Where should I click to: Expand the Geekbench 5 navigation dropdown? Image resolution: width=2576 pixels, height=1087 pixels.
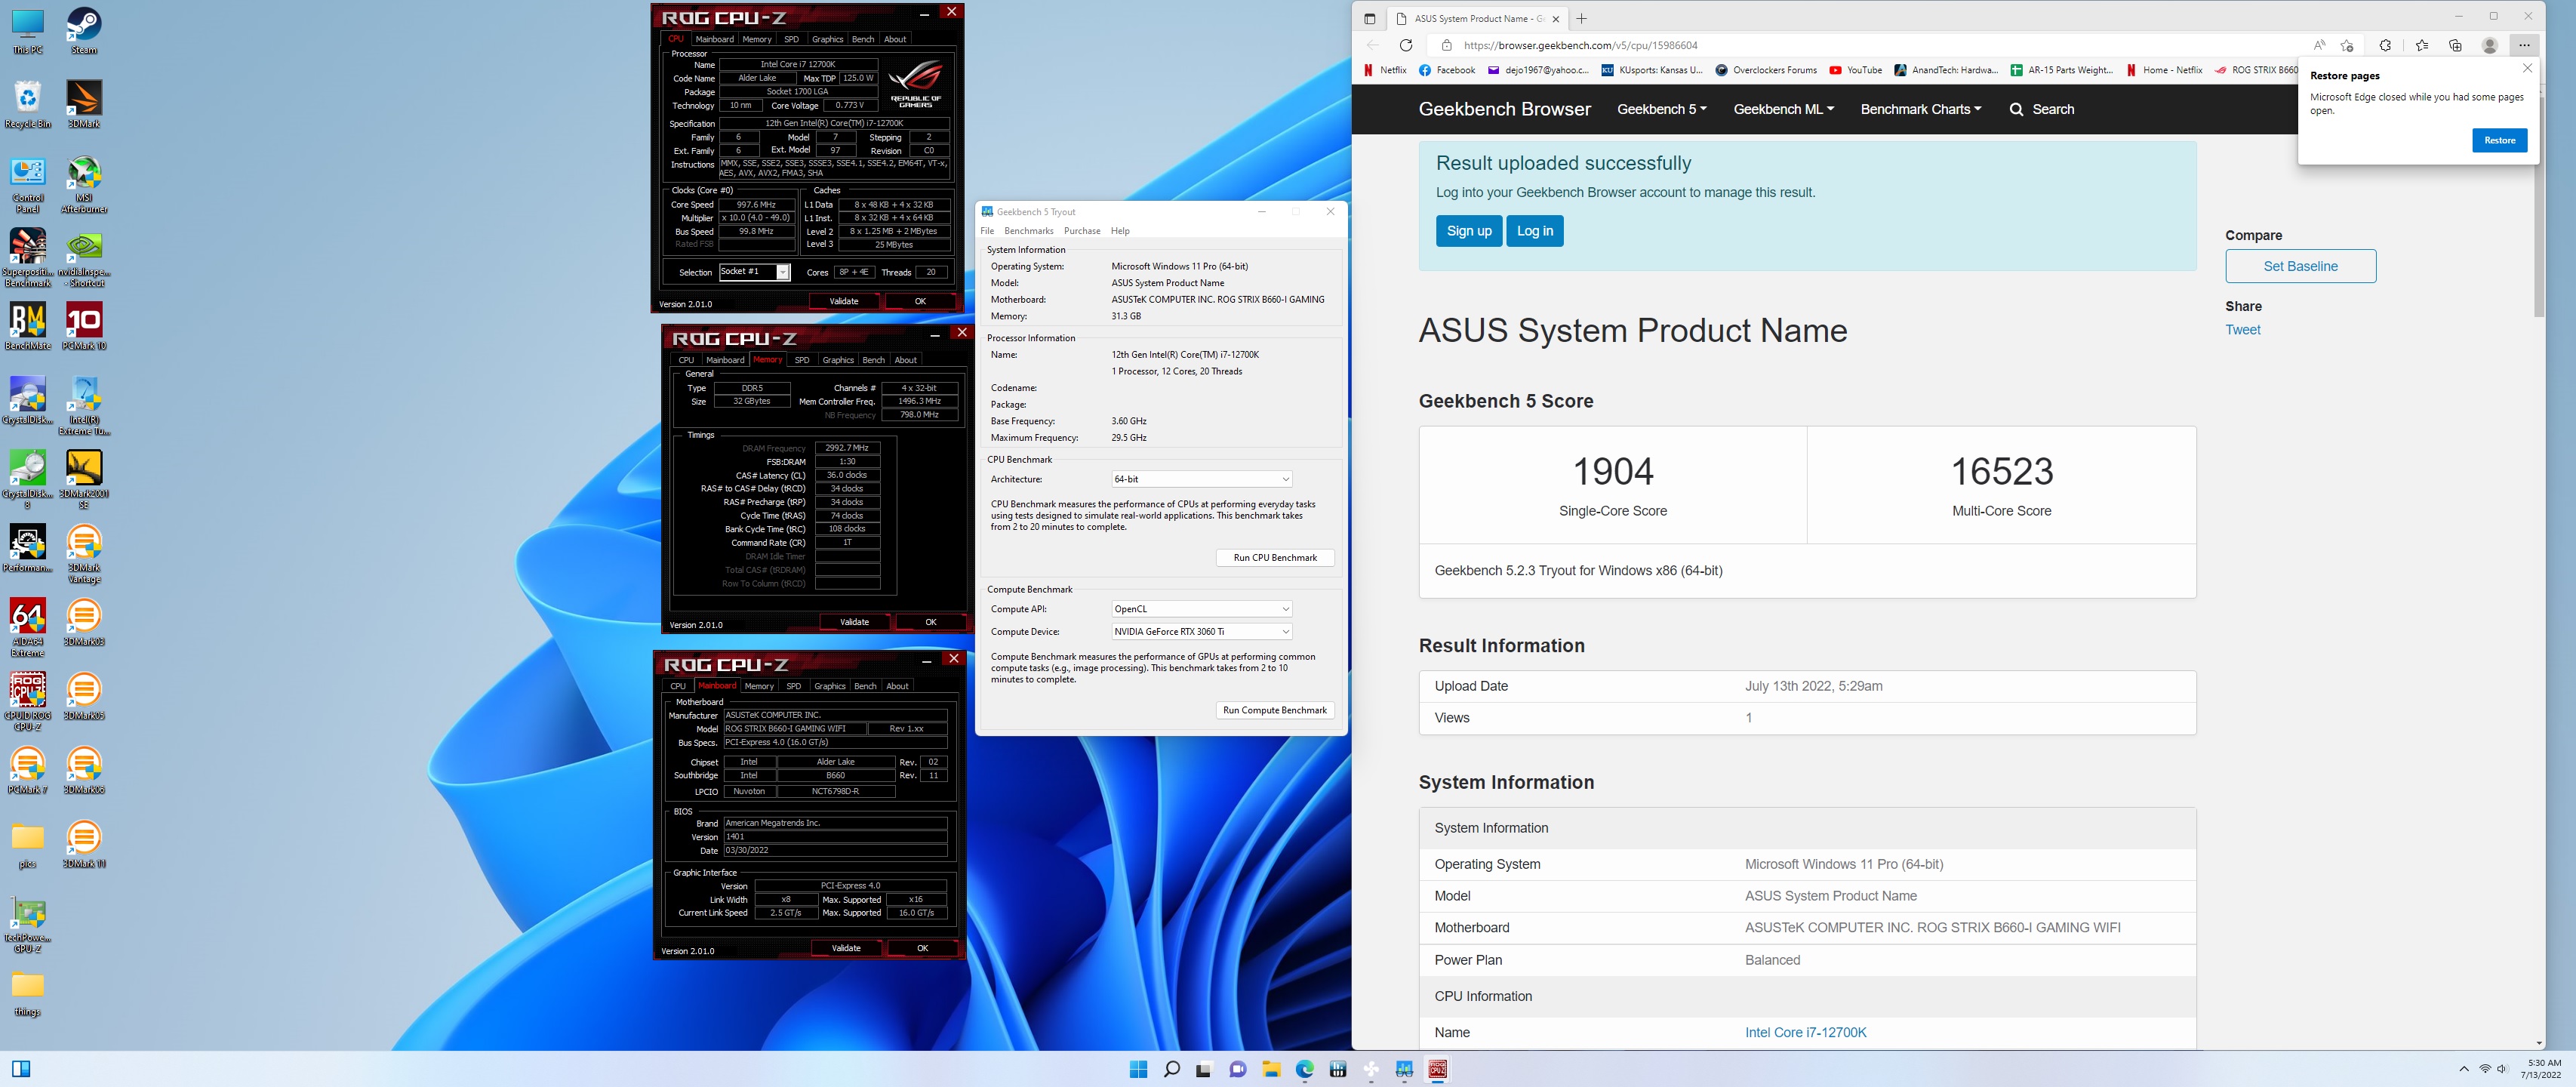(x=1661, y=109)
